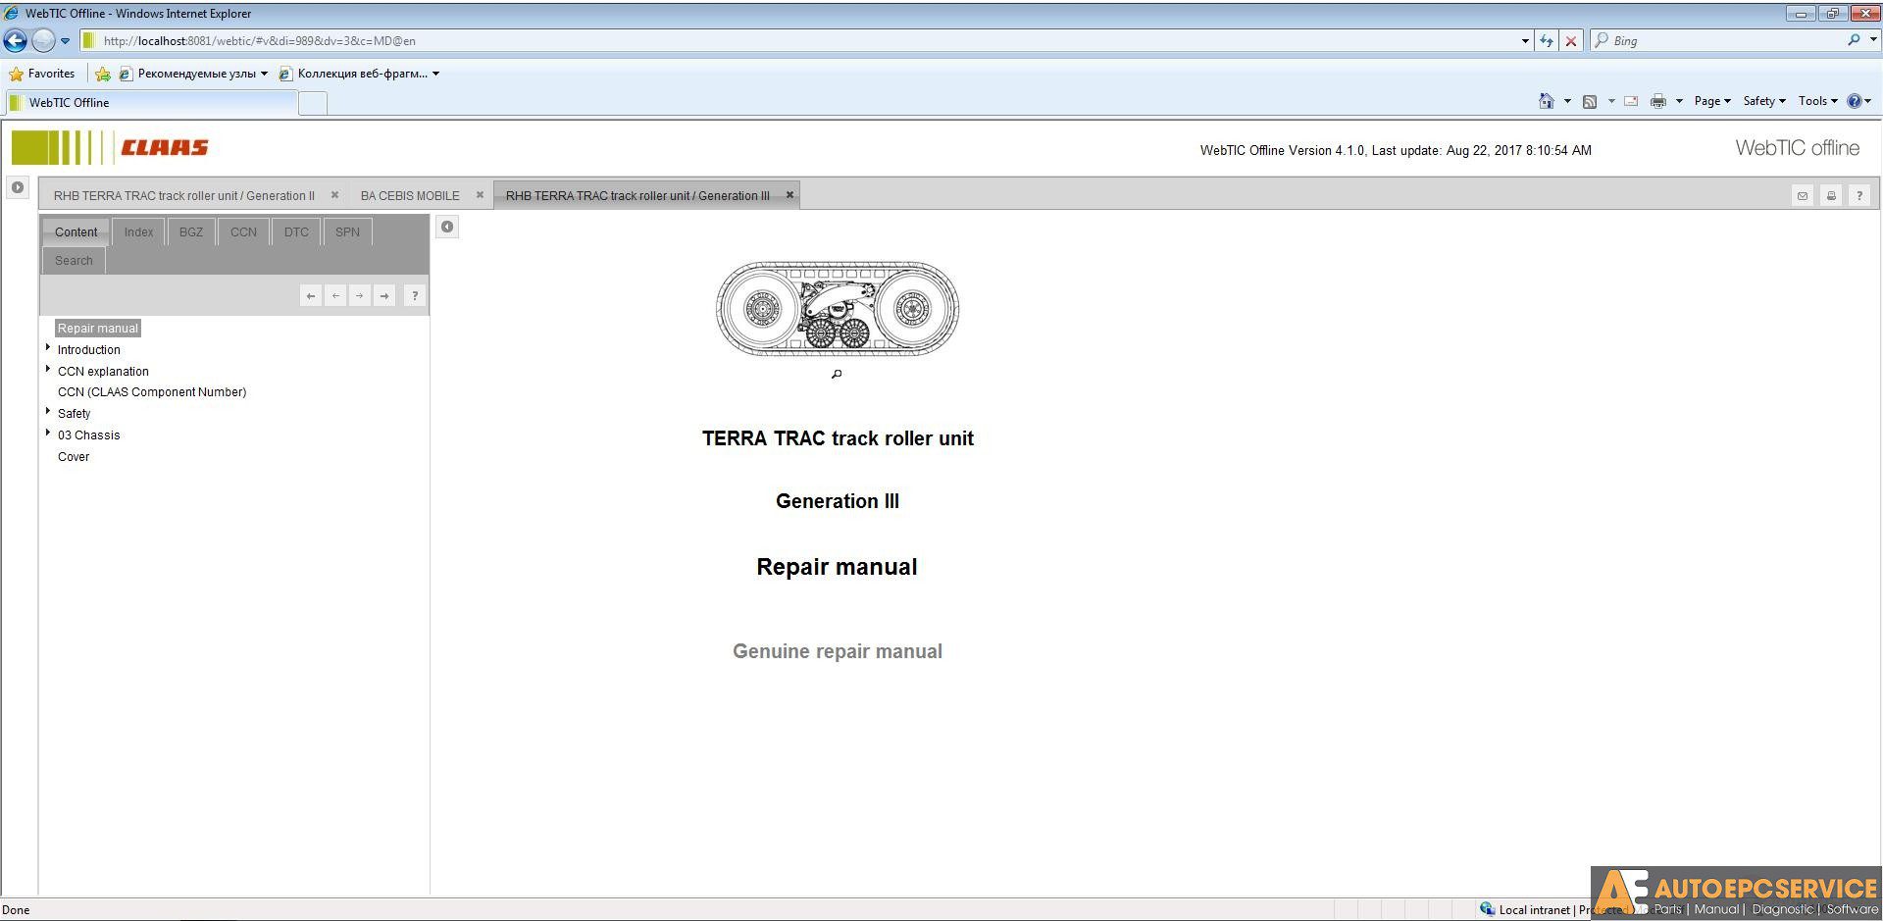Open the Search tab
Screen dimensions: 1883x921
74,261
